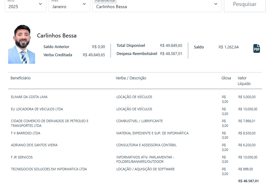Click the Beneficiário column header
Screen dimensions: 280x185
coord(21,78)
